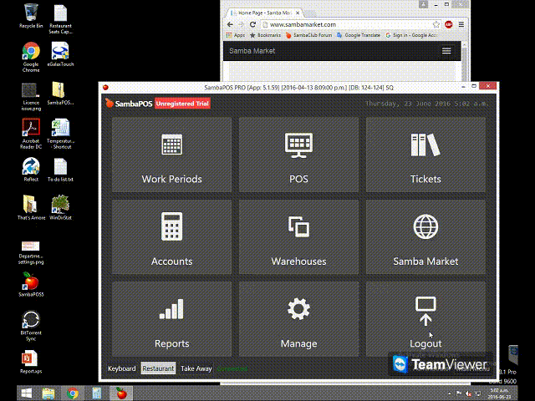The image size is (535, 401).
Task: Open the eGalaxTouch desktop shortcut
Action: click(60, 54)
